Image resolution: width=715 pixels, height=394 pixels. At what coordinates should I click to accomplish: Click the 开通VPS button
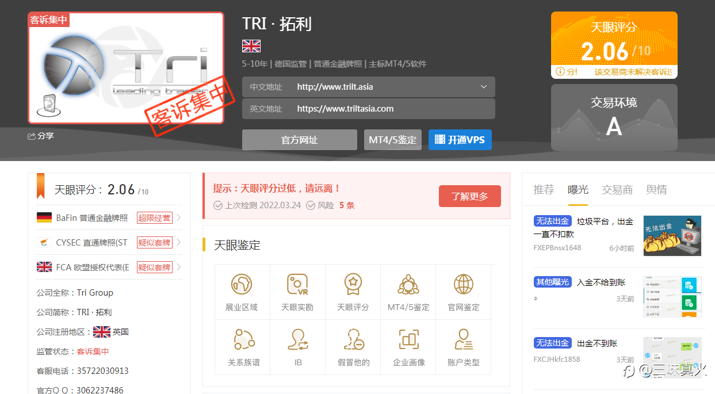[460, 140]
